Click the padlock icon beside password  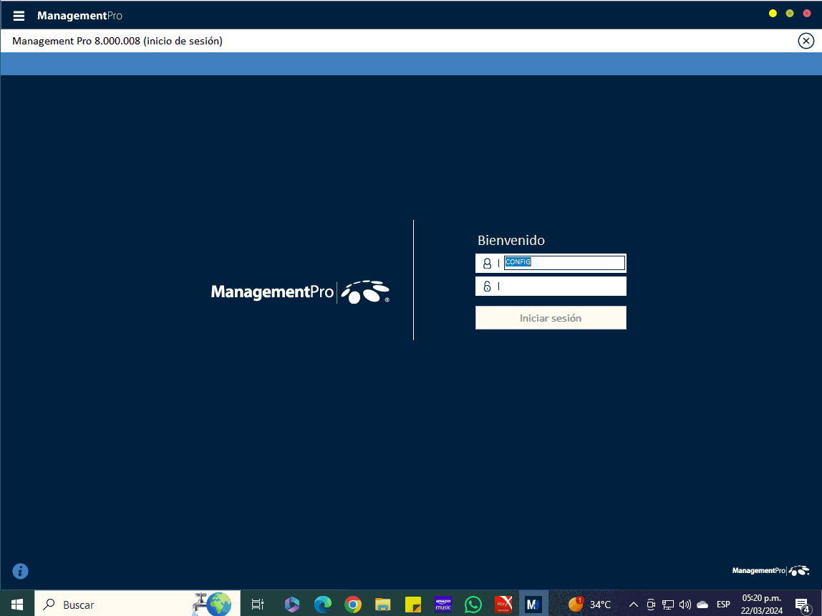[487, 287]
